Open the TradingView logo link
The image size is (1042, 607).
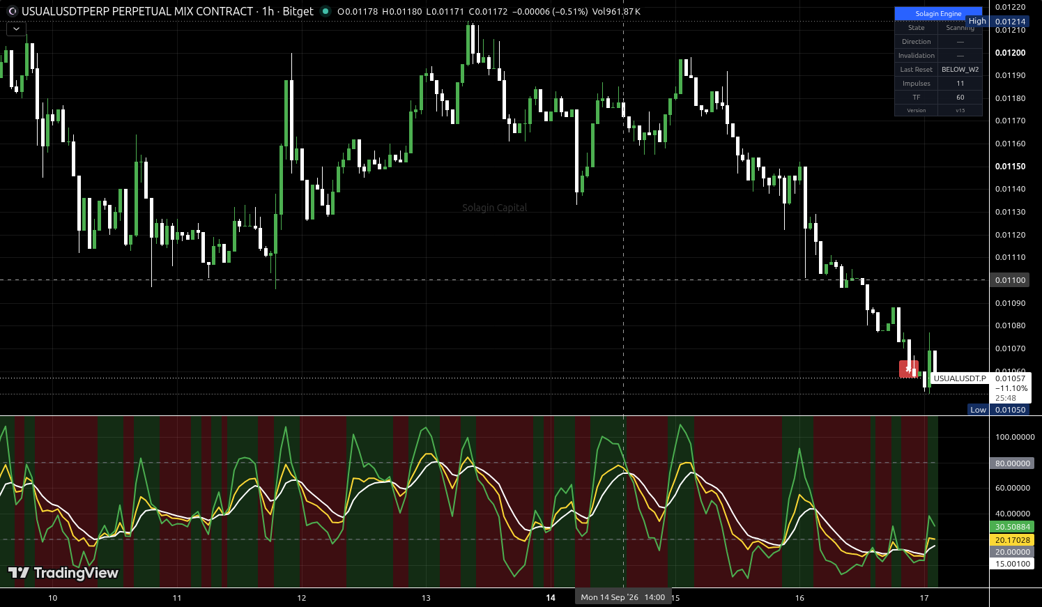[x=63, y=573]
